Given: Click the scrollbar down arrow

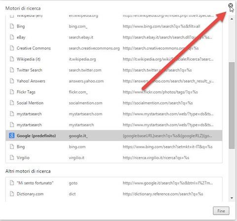Looking at the screenshot, I should pos(232,198).
